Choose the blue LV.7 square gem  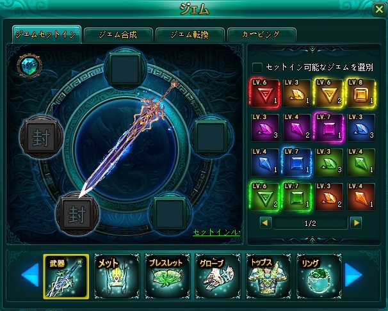[x=296, y=163]
